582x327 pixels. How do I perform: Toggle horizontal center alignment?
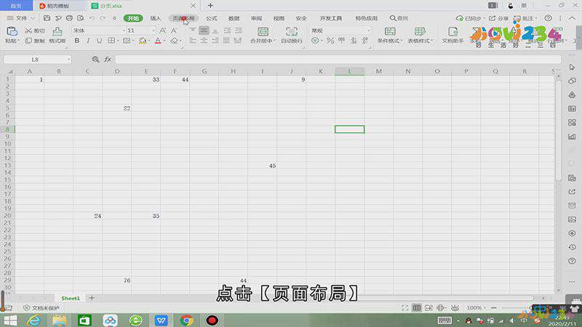[204, 41]
